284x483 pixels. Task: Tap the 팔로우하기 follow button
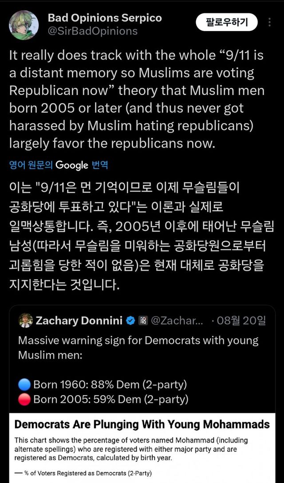click(227, 22)
